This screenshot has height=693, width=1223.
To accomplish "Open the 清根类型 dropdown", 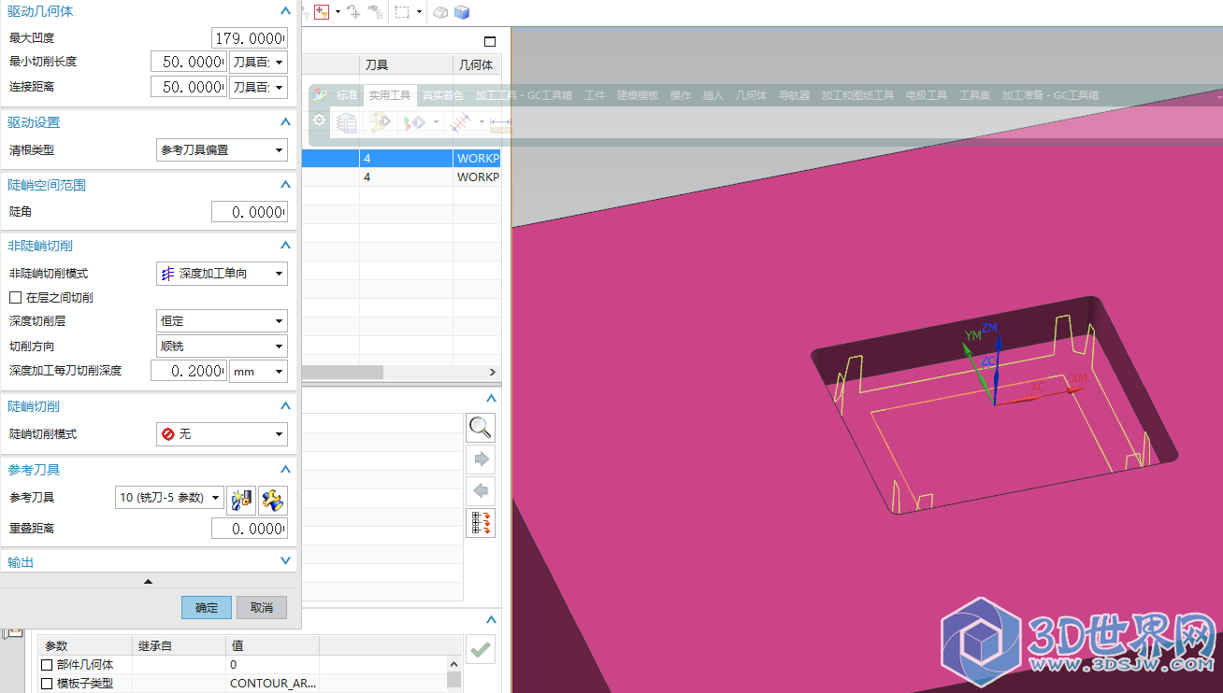I will (x=222, y=149).
